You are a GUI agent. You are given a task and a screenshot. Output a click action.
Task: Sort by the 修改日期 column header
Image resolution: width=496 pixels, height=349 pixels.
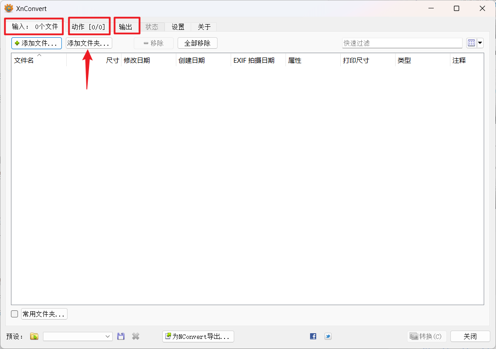149,60
